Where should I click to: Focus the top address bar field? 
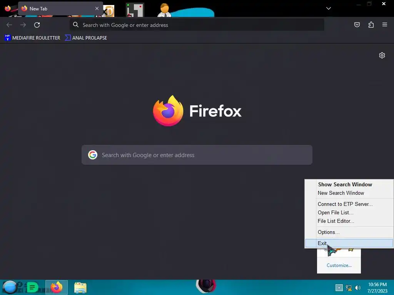[197, 25]
